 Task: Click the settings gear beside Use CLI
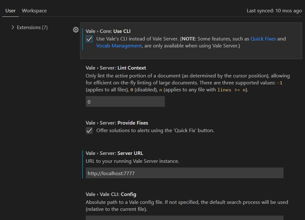click(x=76, y=30)
